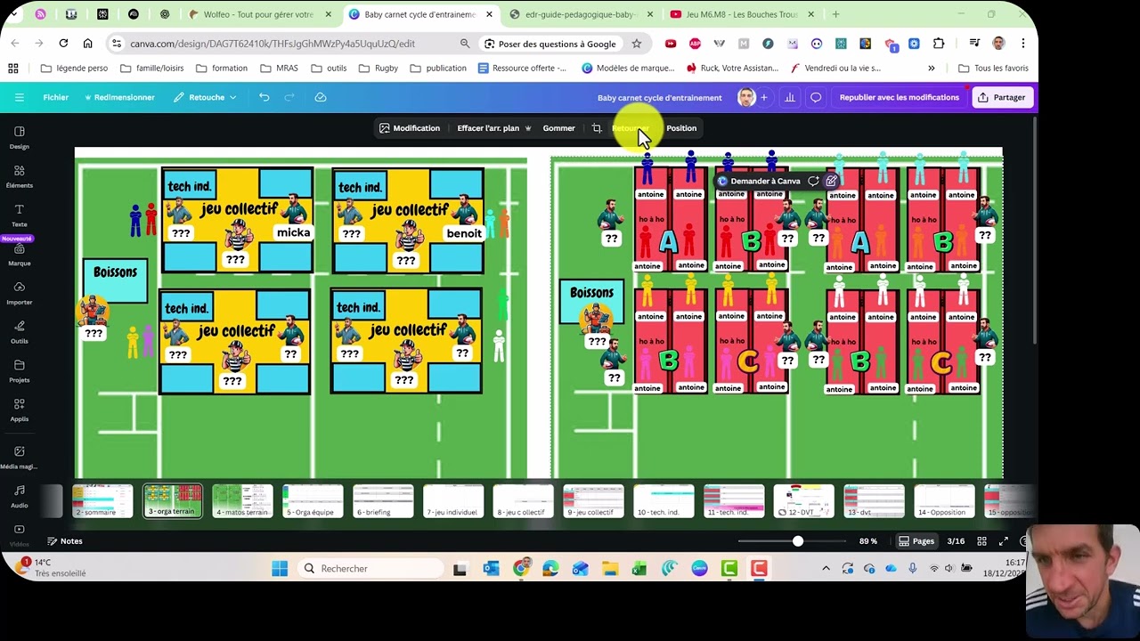This screenshot has width=1140, height=641.
Task: Select page thumbnail 4 - matos terrain
Action: click(x=242, y=501)
